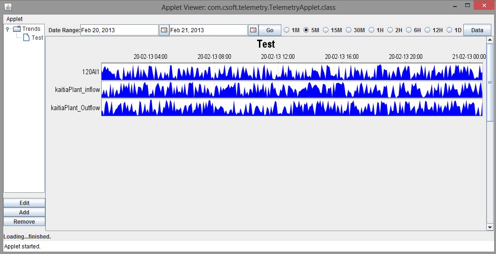Click the 20-02-13 16:00 time axis label
Image resolution: width=496 pixels, height=254 pixels.
pos(342,56)
